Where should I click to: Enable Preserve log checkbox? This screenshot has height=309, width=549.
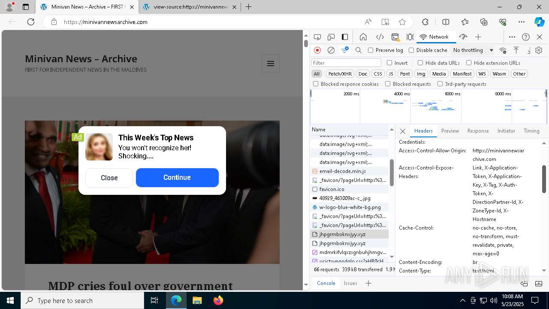[x=371, y=50]
